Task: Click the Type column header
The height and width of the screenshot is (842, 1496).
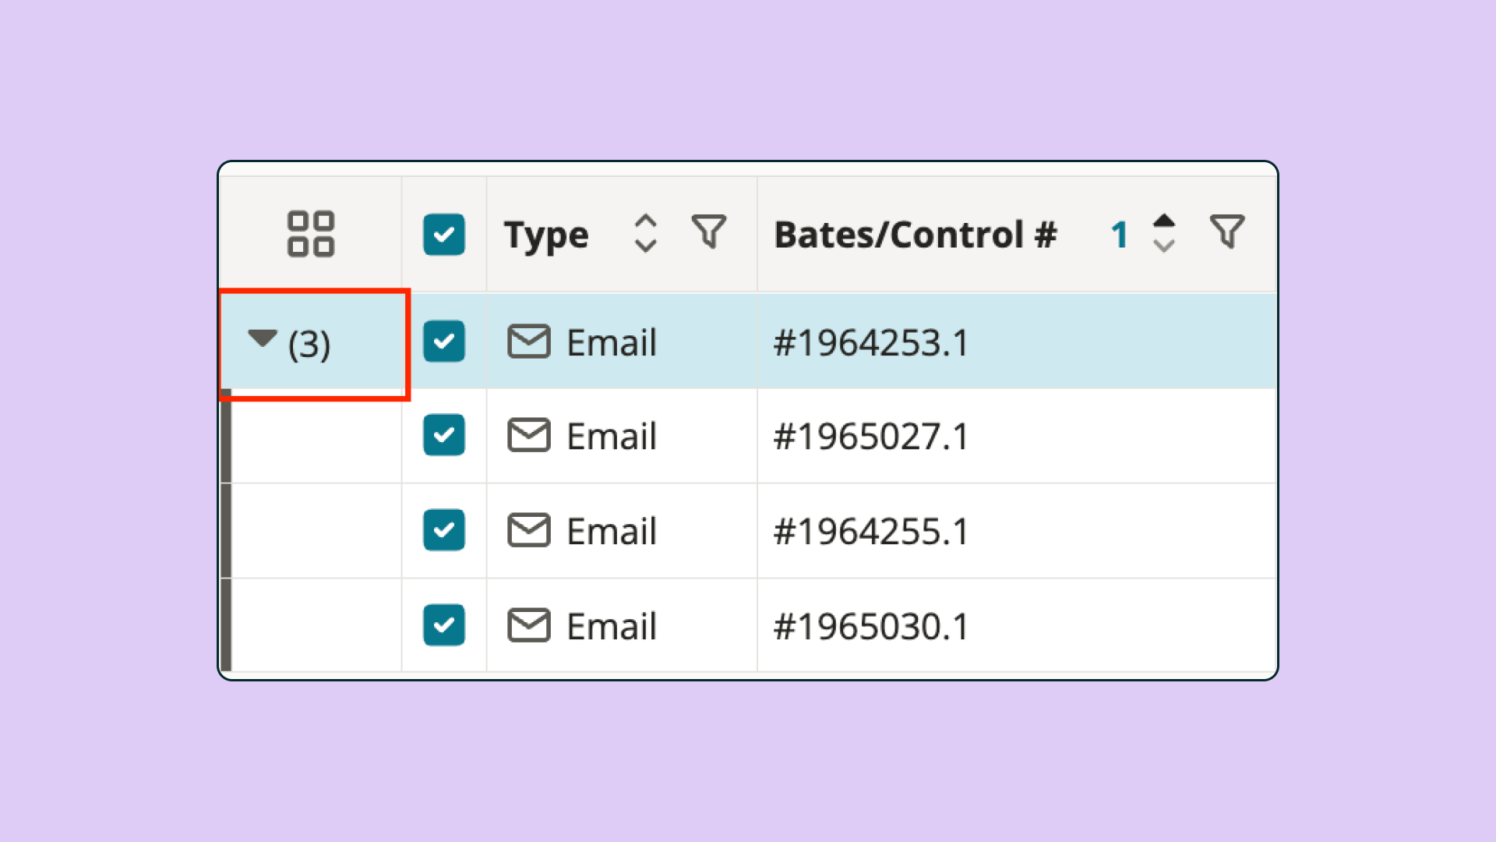Action: (546, 233)
